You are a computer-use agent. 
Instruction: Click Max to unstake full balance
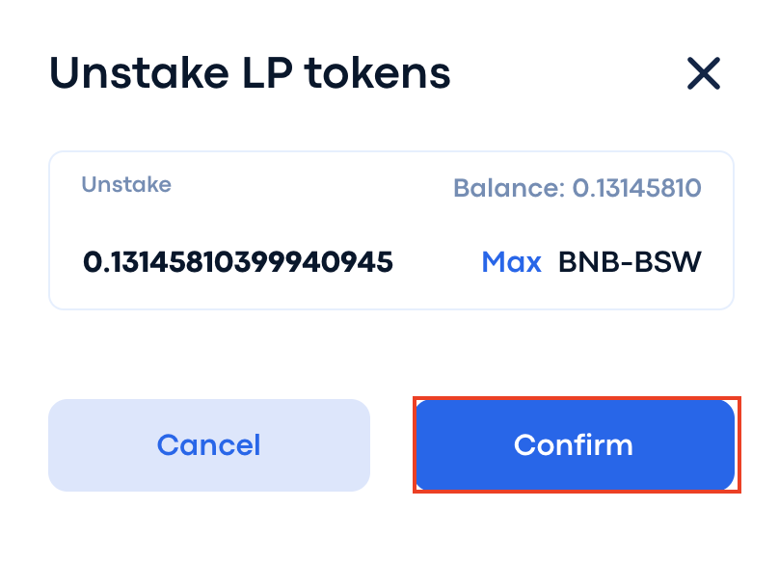point(511,261)
